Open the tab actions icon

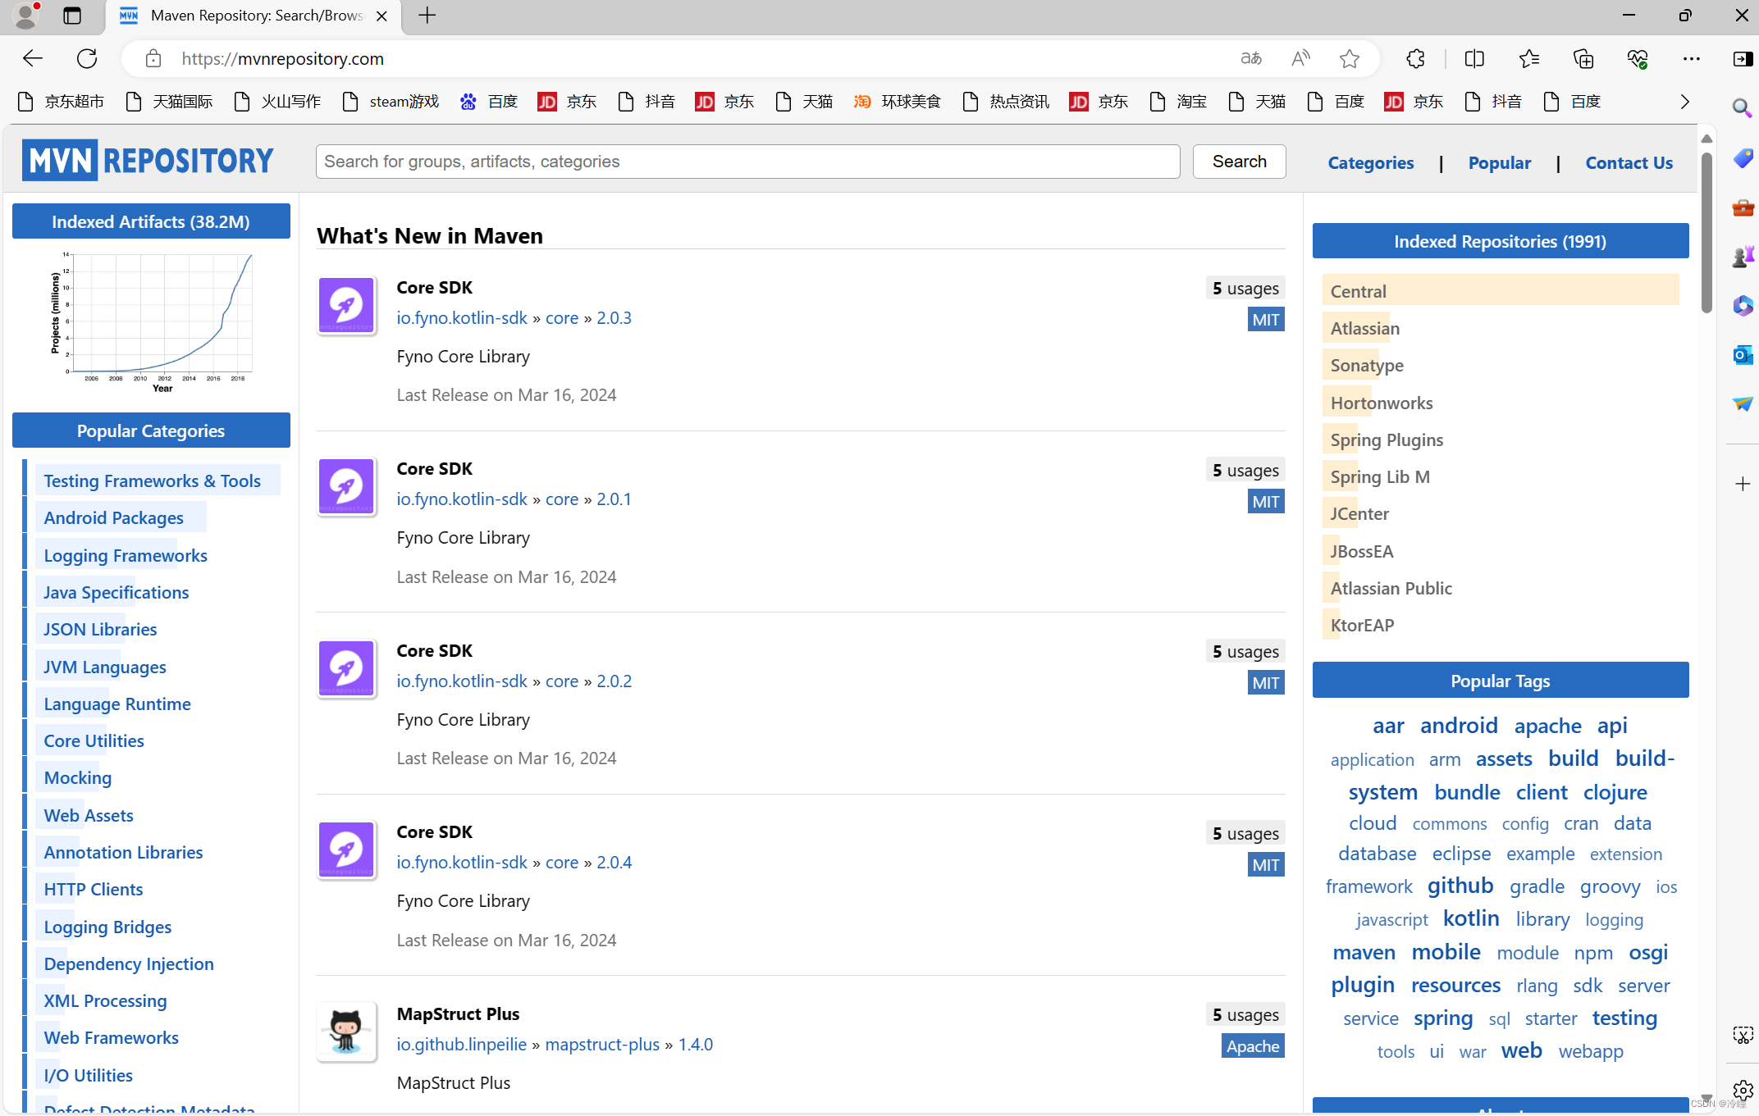pyautogui.click(x=72, y=16)
